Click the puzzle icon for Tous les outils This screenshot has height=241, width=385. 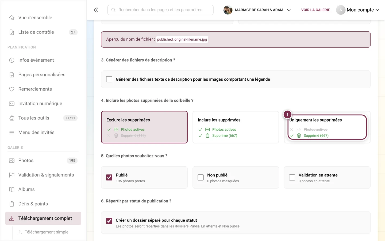tap(12, 118)
